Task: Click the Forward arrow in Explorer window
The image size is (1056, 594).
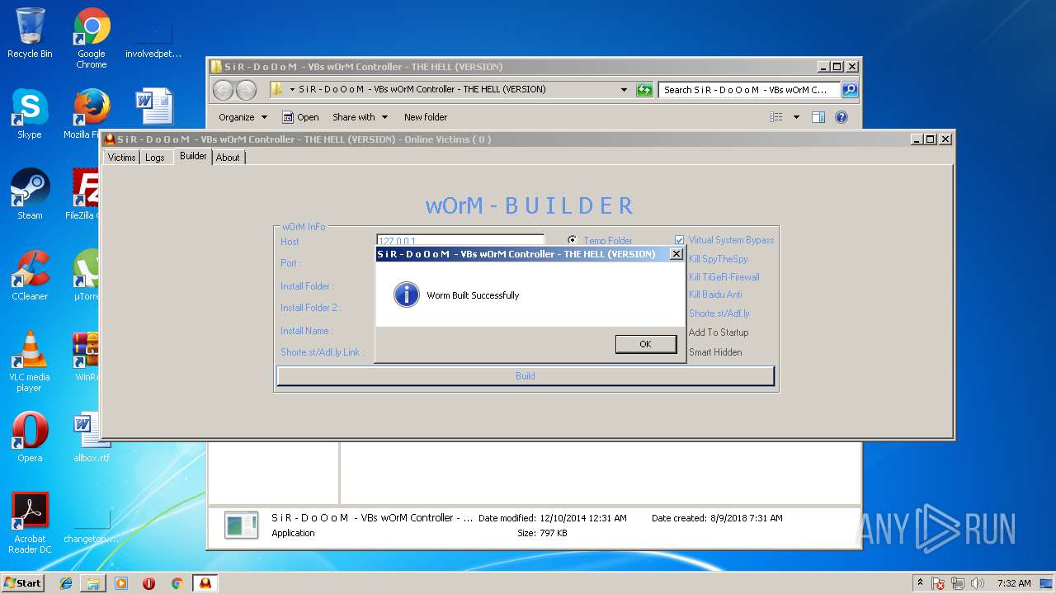Action: click(x=246, y=90)
